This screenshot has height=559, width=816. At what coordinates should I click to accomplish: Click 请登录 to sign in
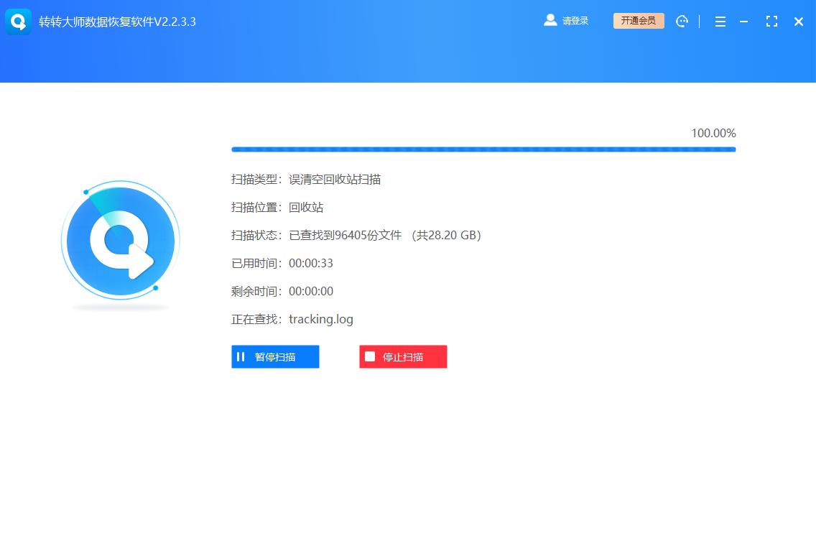574,21
